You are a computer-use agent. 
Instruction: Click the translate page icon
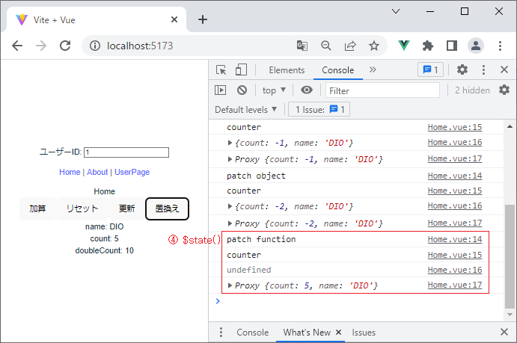[x=302, y=46]
